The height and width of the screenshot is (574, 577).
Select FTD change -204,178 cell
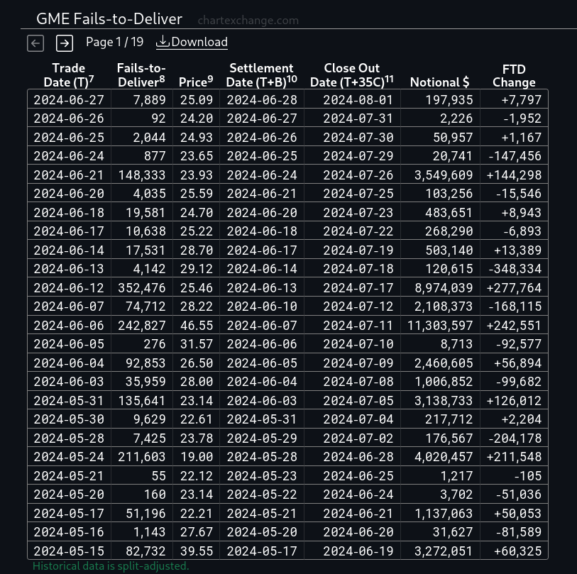514,438
